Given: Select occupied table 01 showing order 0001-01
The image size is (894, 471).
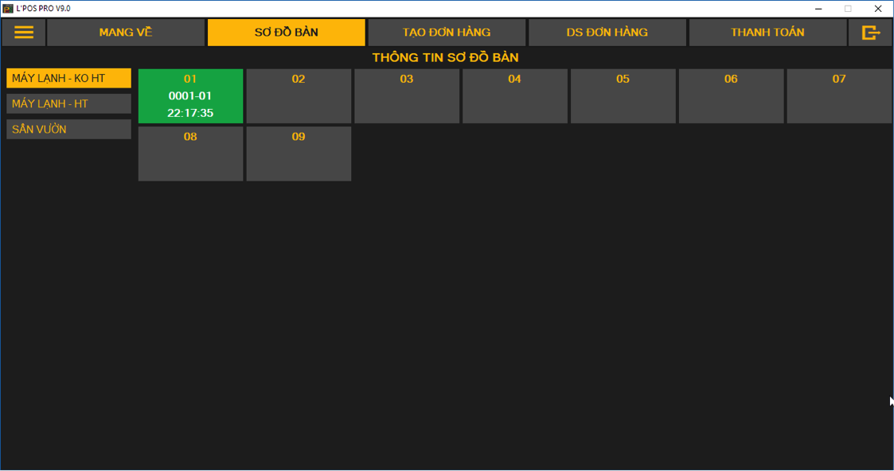Looking at the screenshot, I should [190, 95].
